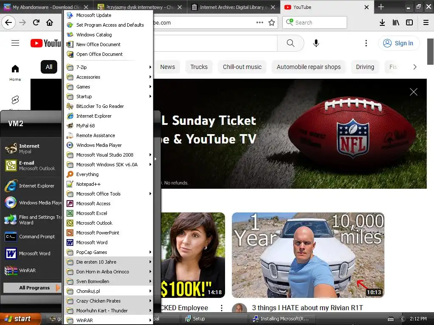The height and width of the screenshot is (325, 434).
Task: Expand PopCap Games folder
Action: pyautogui.click(x=108, y=252)
